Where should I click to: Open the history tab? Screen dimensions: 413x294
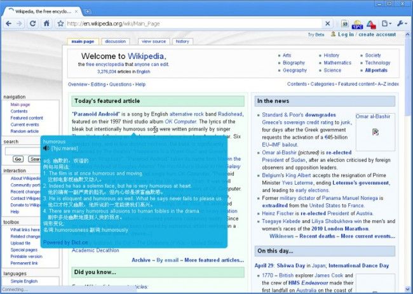pyautogui.click(x=182, y=41)
